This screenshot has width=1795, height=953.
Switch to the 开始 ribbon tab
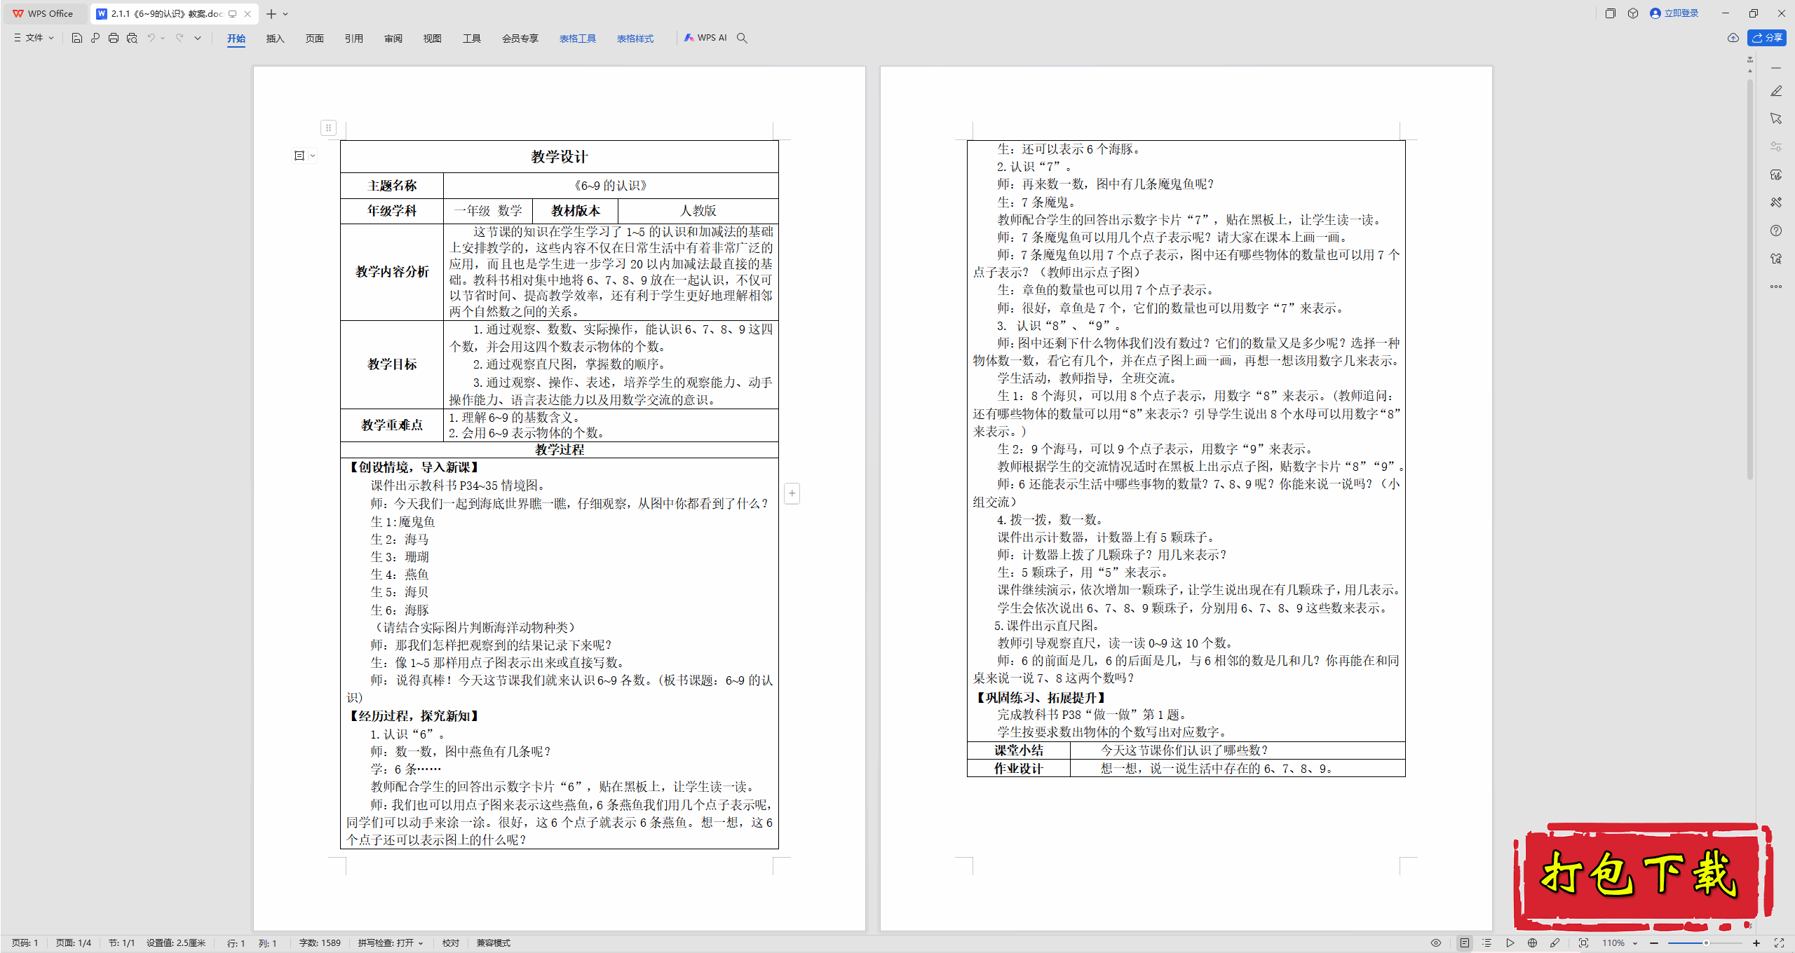pos(236,39)
